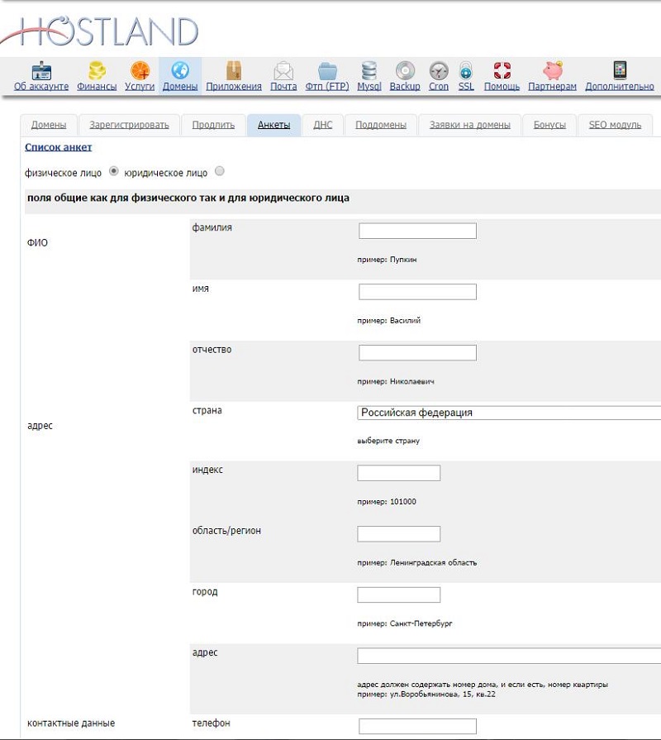Click the HOSTLAND logo
This screenshot has width=661, height=740.
pos(99,31)
